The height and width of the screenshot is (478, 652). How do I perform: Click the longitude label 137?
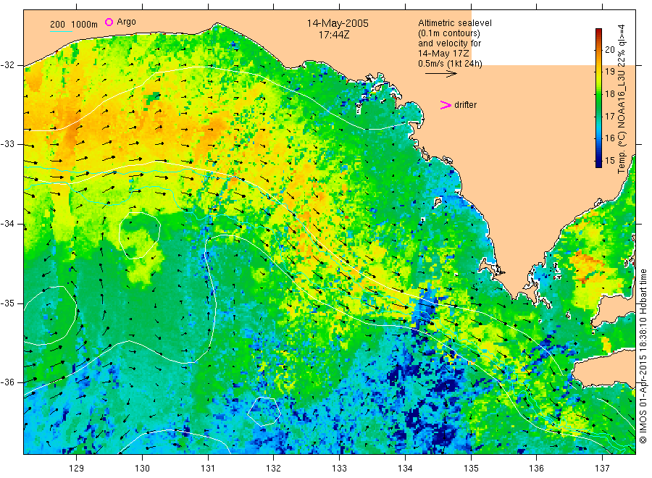click(x=602, y=469)
